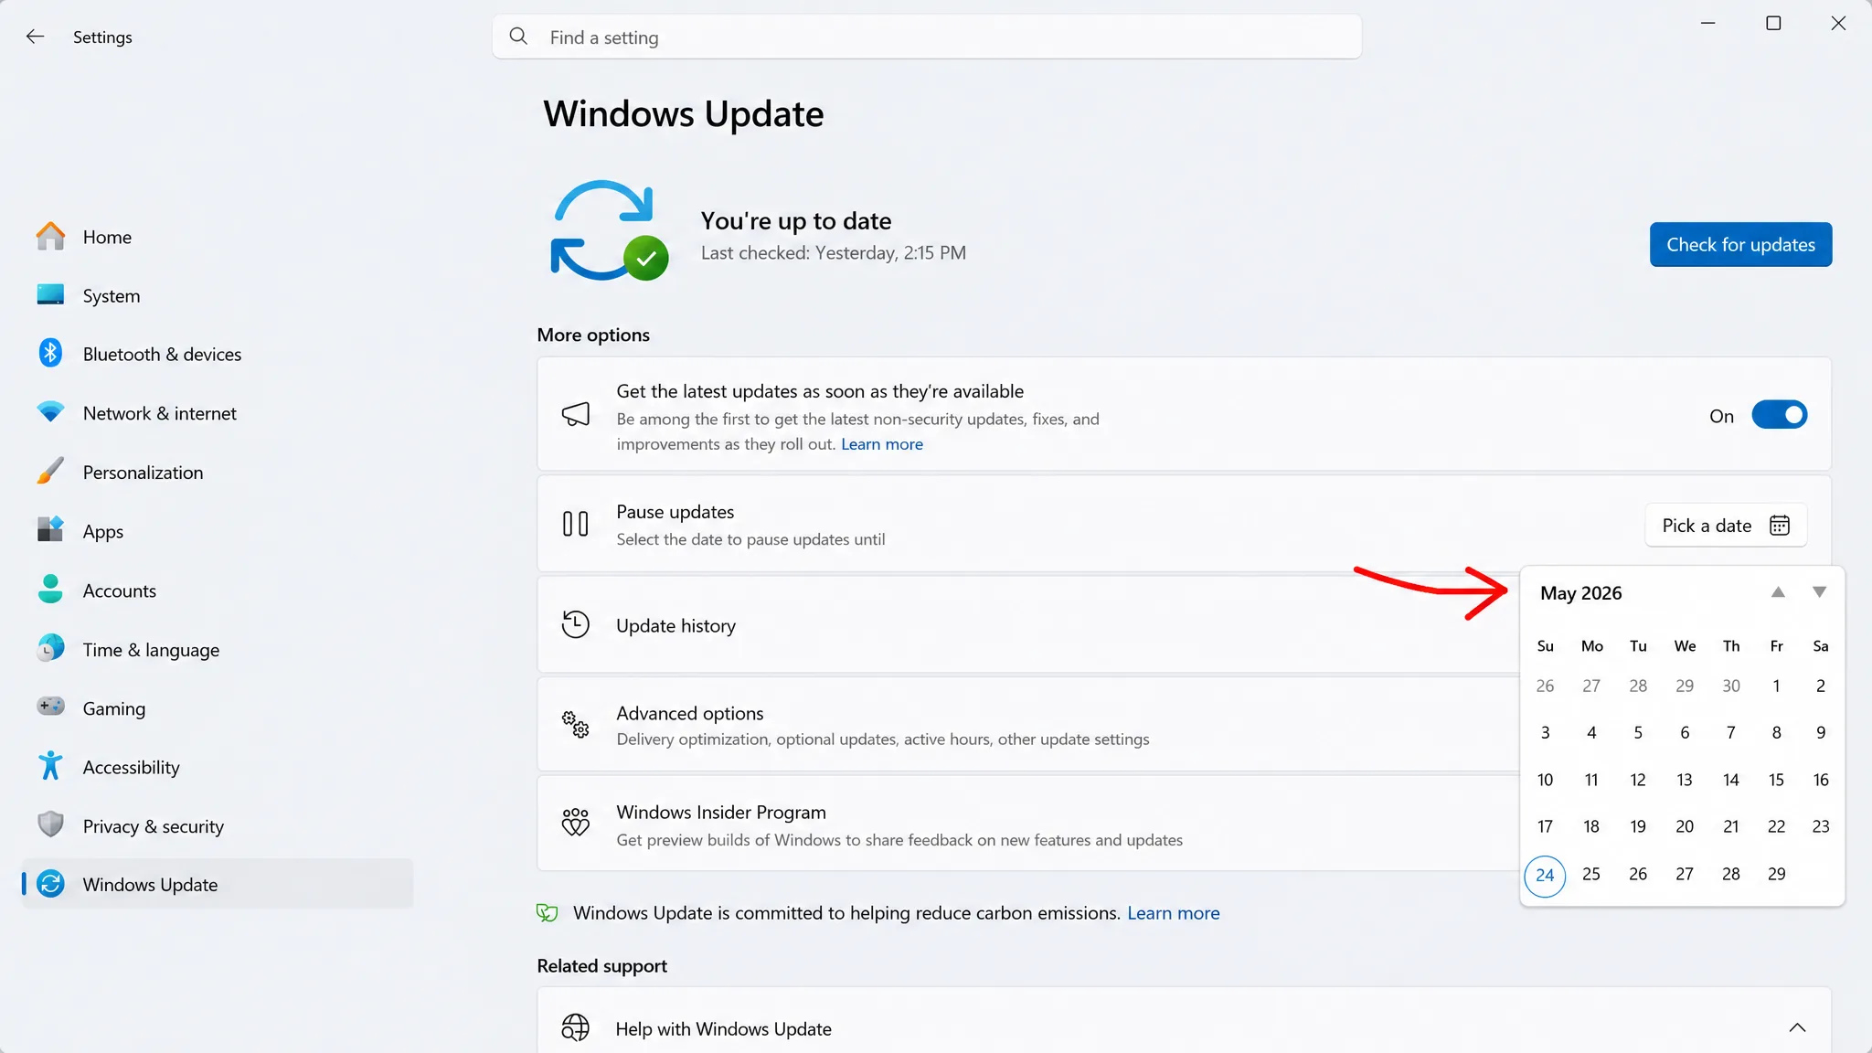Click the Accessibility figure icon
The height and width of the screenshot is (1053, 1872).
pyautogui.click(x=50, y=766)
